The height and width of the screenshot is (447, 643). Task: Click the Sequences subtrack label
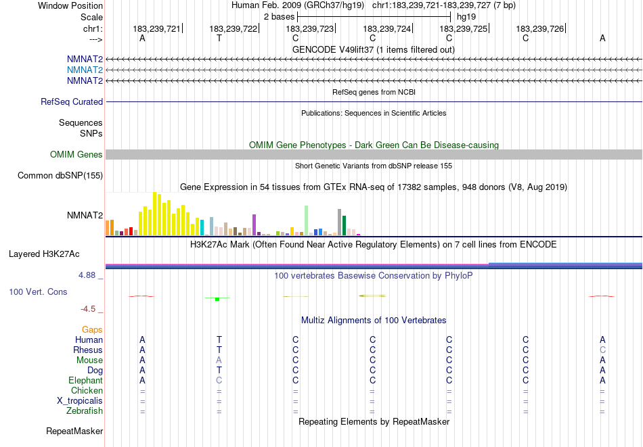[81, 123]
